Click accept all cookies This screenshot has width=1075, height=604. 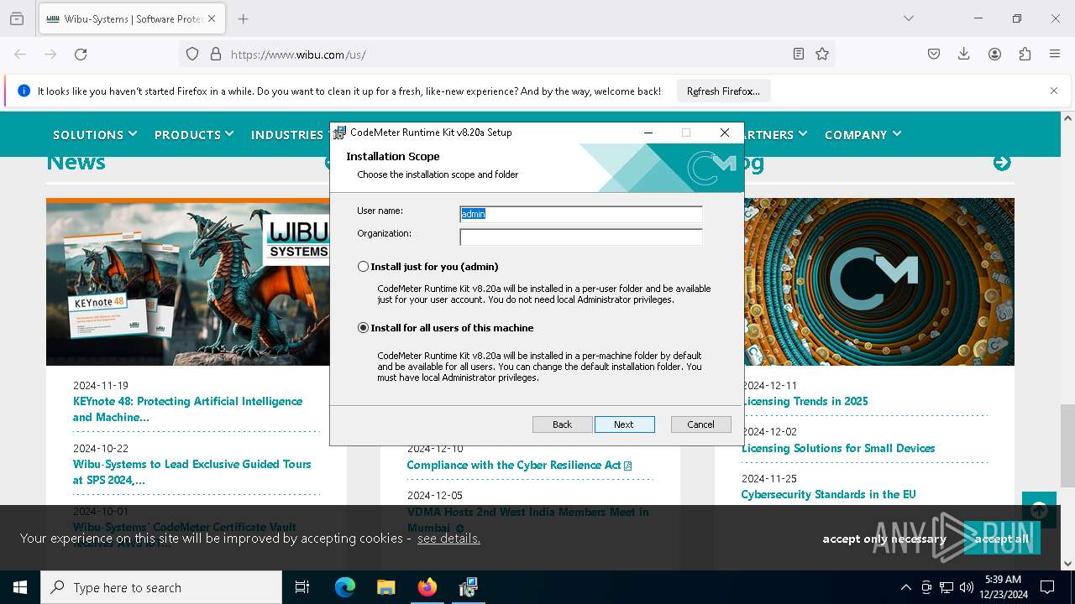1001,539
